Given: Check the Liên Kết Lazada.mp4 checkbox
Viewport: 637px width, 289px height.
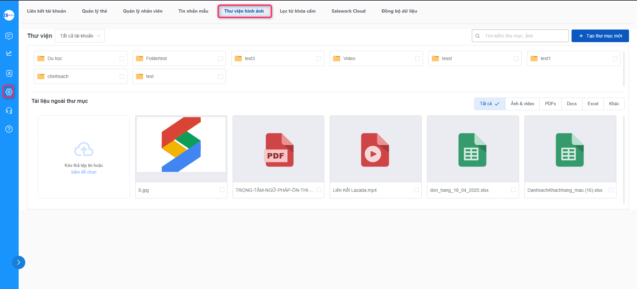Looking at the screenshot, I should [x=416, y=190].
